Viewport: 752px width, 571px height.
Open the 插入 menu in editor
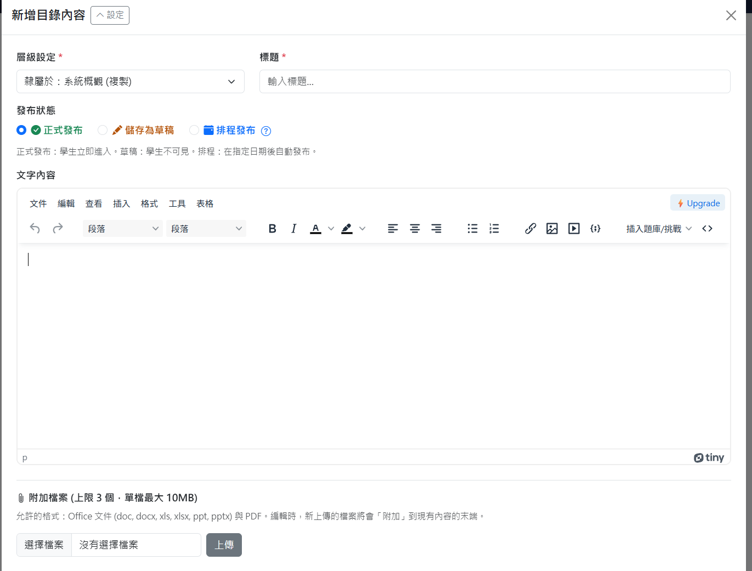[121, 203]
